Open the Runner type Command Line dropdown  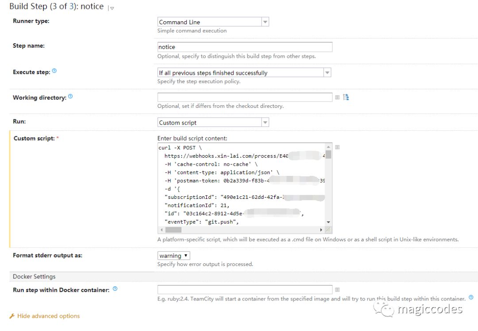(x=213, y=22)
